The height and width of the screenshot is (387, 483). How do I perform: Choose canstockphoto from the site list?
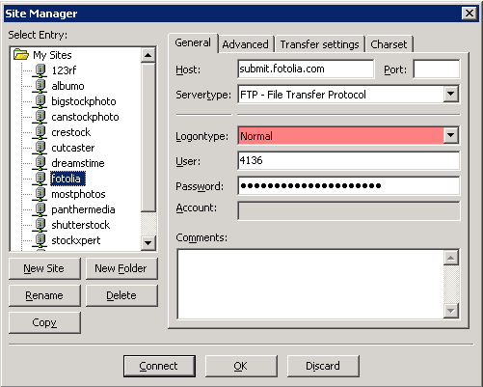(x=85, y=117)
